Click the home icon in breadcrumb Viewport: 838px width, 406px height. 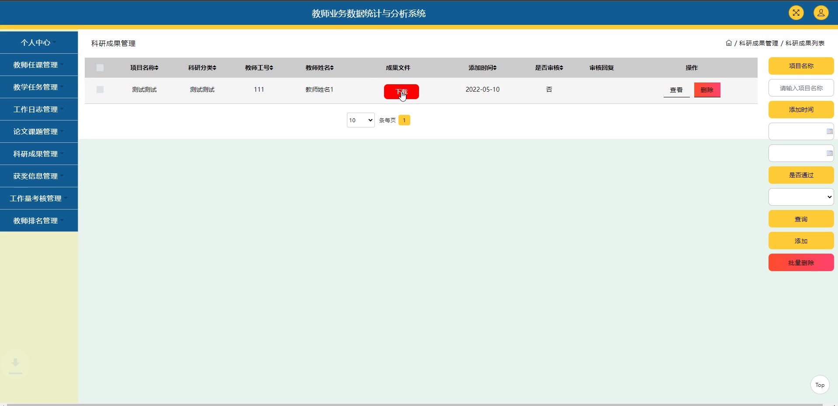click(729, 43)
